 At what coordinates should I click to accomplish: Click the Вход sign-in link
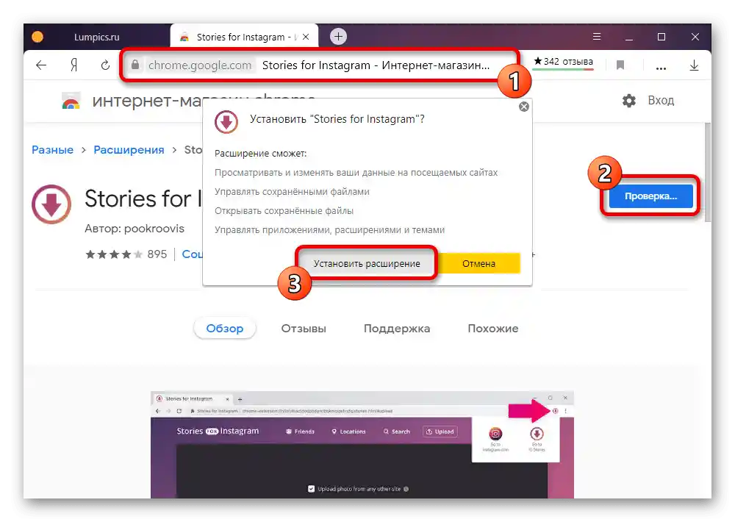tap(661, 101)
